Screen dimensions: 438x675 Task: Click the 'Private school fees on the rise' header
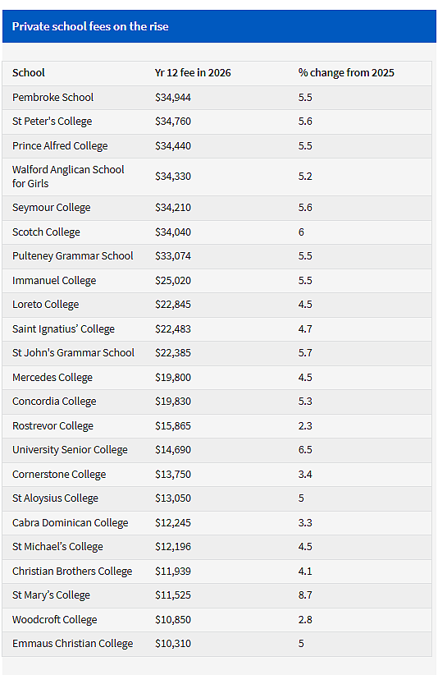click(90, 27)
